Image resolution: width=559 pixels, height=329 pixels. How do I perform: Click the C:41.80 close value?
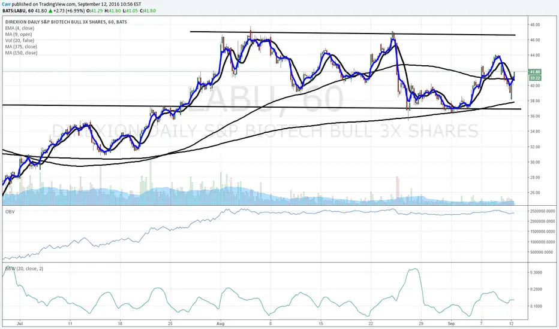pyautogui.click(x=147, y=11)
